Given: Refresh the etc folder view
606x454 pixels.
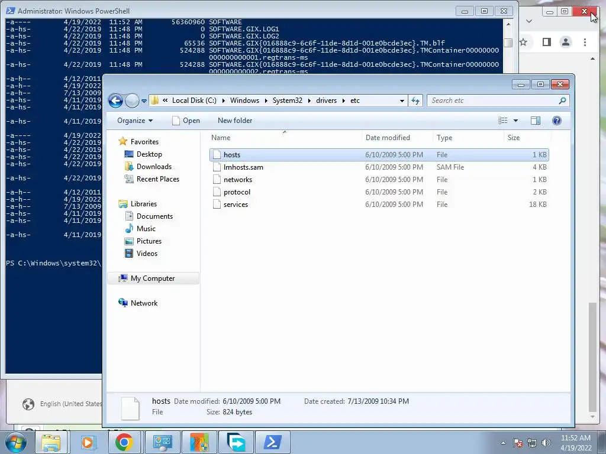Looking at the screenshot, I should coord(415,100).
